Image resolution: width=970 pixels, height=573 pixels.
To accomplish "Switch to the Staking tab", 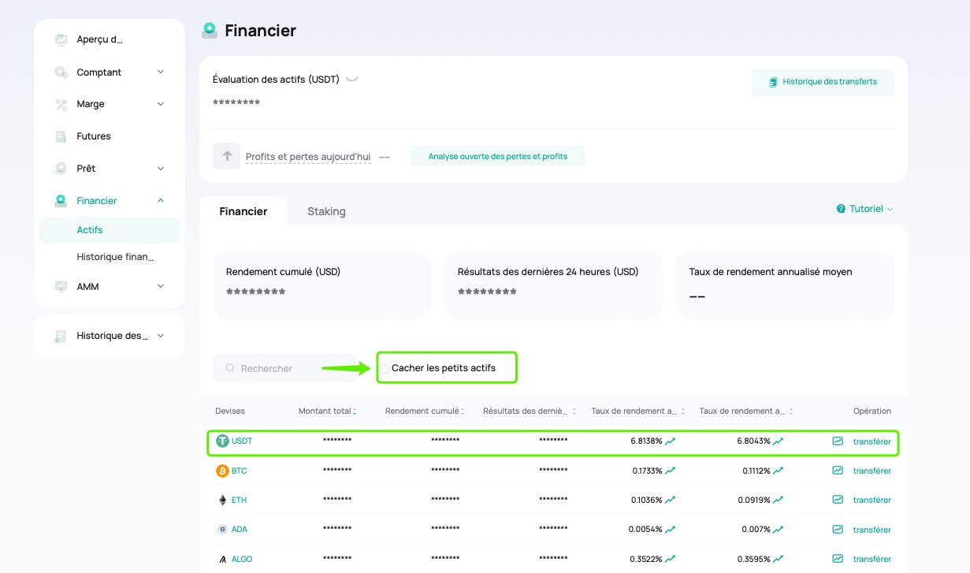I will coord(326,211).
